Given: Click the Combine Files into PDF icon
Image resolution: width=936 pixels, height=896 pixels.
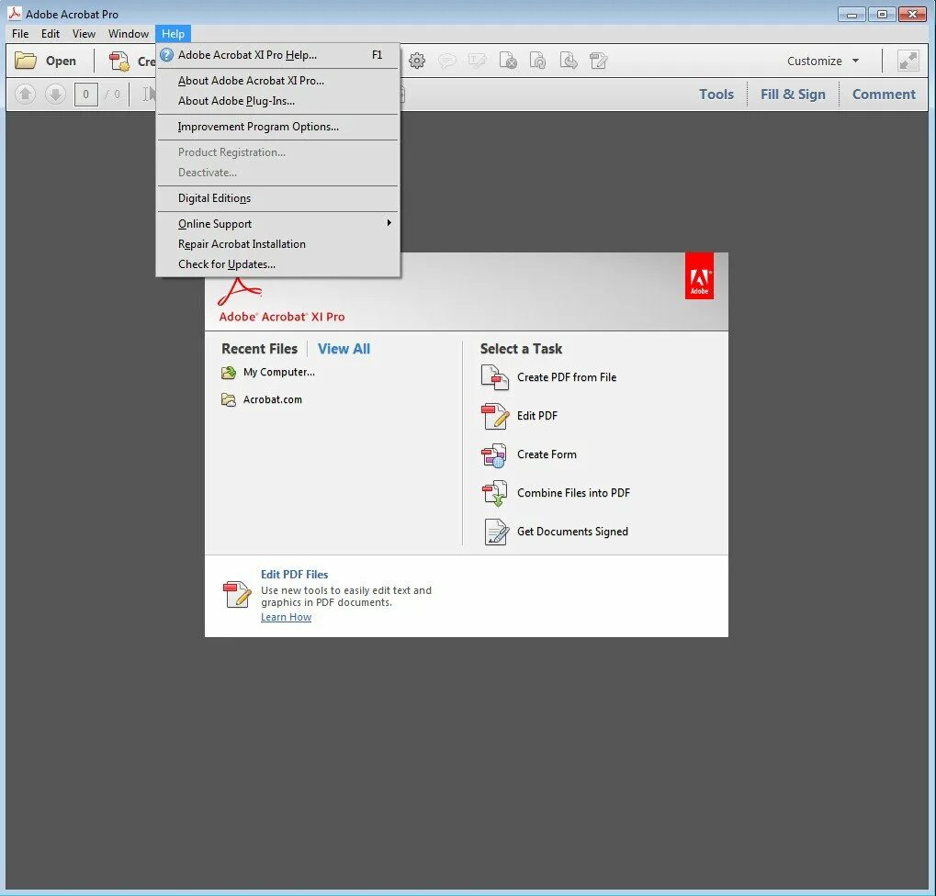Looking at the screenshot, I should point(495,493).
